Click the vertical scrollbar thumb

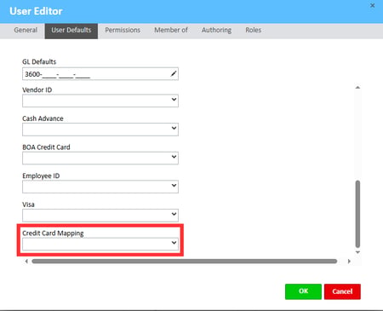[x=357, y=214]
